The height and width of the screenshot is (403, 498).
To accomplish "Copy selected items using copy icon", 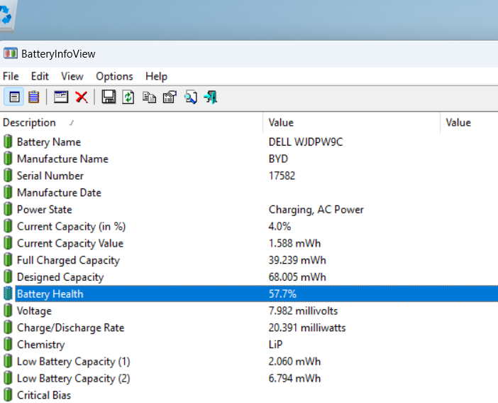I will point(149,97).
